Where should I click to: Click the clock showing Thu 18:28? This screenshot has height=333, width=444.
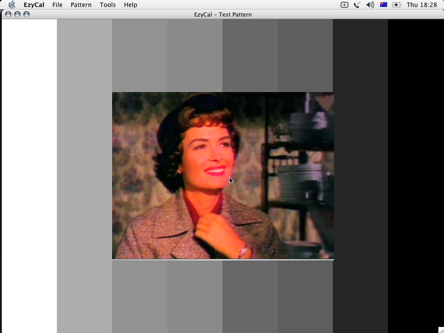(421, 5)
